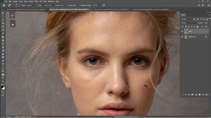Viewport: 211px width, 118px height.
Task: Enable the Sample All Layers checkbox
Action: pos(79,5)
